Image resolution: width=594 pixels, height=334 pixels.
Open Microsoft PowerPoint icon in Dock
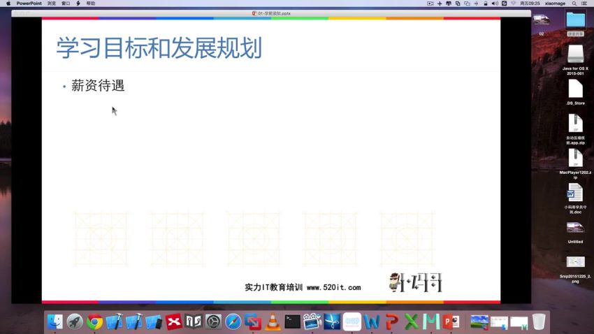point(451,322)
